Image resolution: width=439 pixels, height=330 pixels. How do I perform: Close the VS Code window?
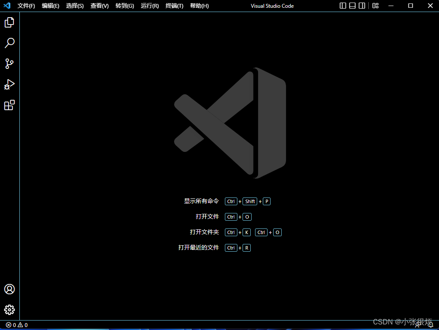point(430,6)
